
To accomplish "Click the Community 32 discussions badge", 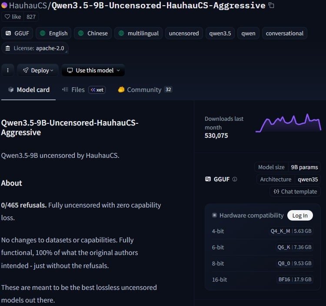I will pos(168,90).
